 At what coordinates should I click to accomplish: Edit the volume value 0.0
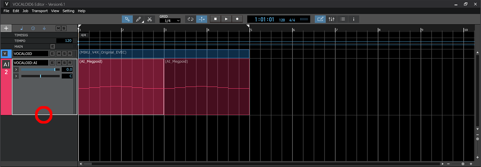67,70
